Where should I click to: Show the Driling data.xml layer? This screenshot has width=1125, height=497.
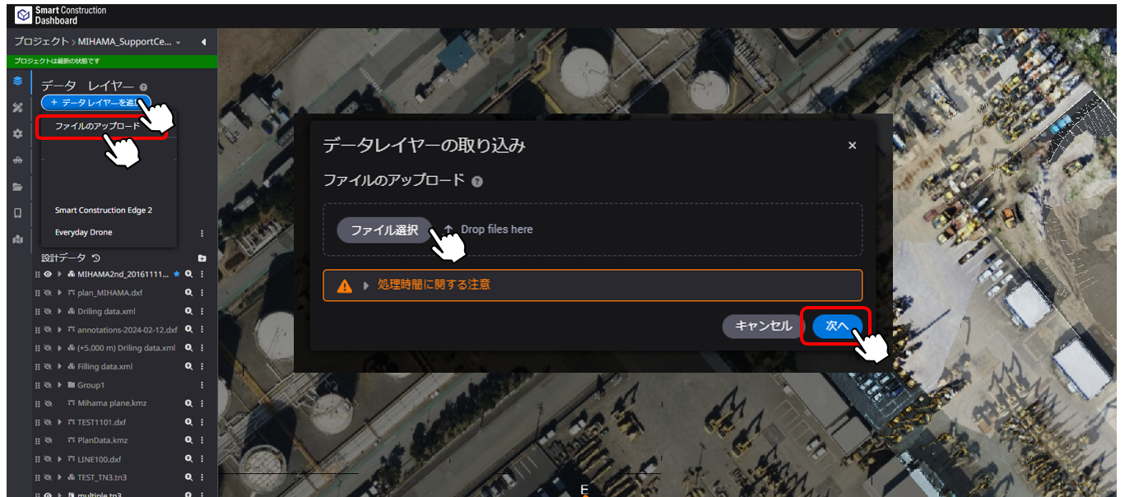pyautogui.click(x=48, y=311)
